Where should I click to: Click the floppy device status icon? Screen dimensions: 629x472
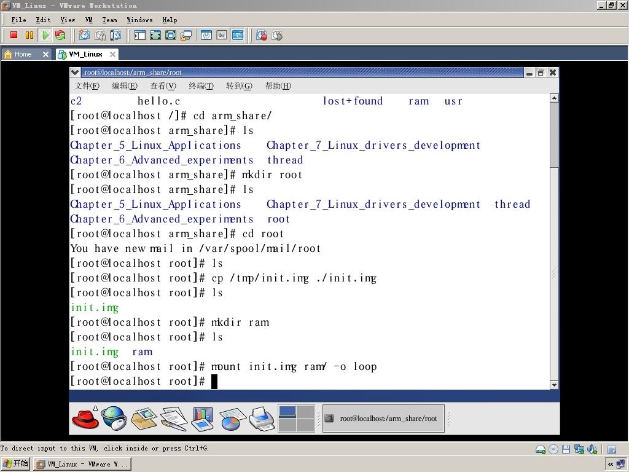(x=566, y=449)
